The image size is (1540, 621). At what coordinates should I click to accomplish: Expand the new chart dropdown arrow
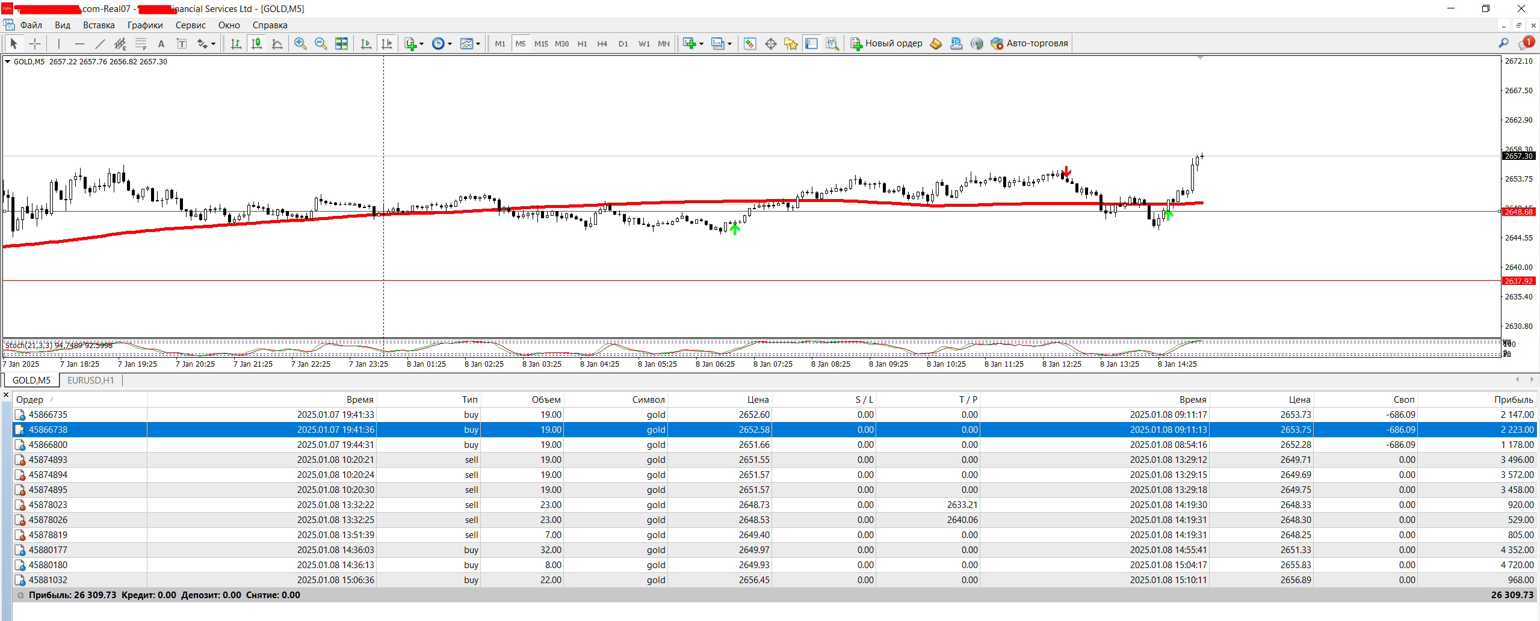[x=701, y=43]
